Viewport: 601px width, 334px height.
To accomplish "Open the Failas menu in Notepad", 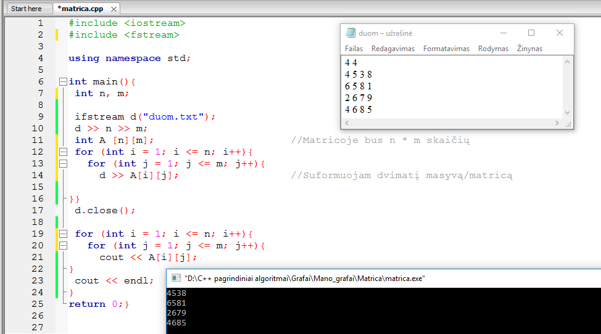I will [354, 49].
